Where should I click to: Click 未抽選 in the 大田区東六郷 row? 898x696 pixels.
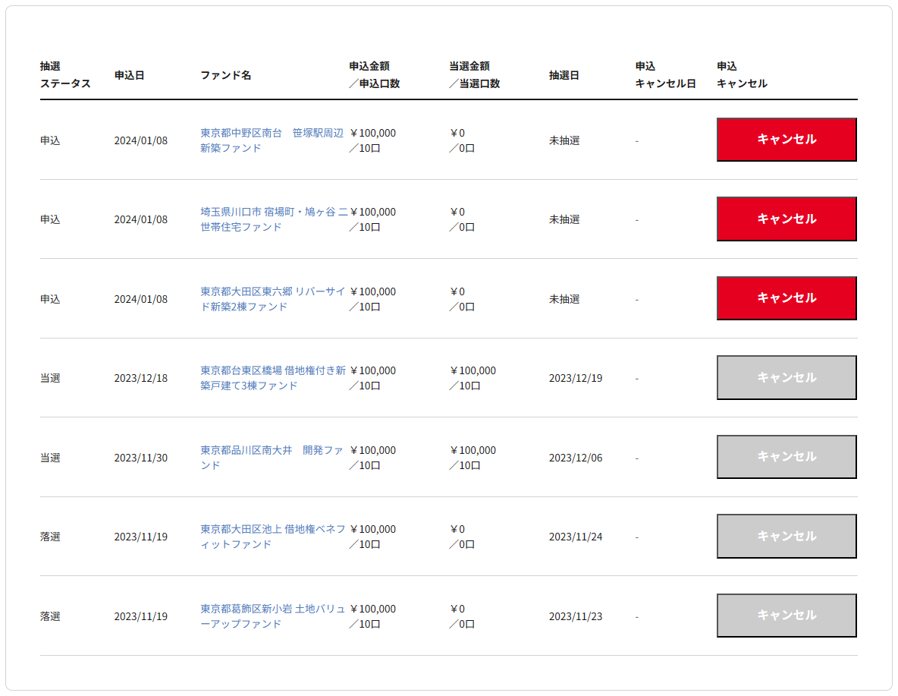click(x=564, y=299)
